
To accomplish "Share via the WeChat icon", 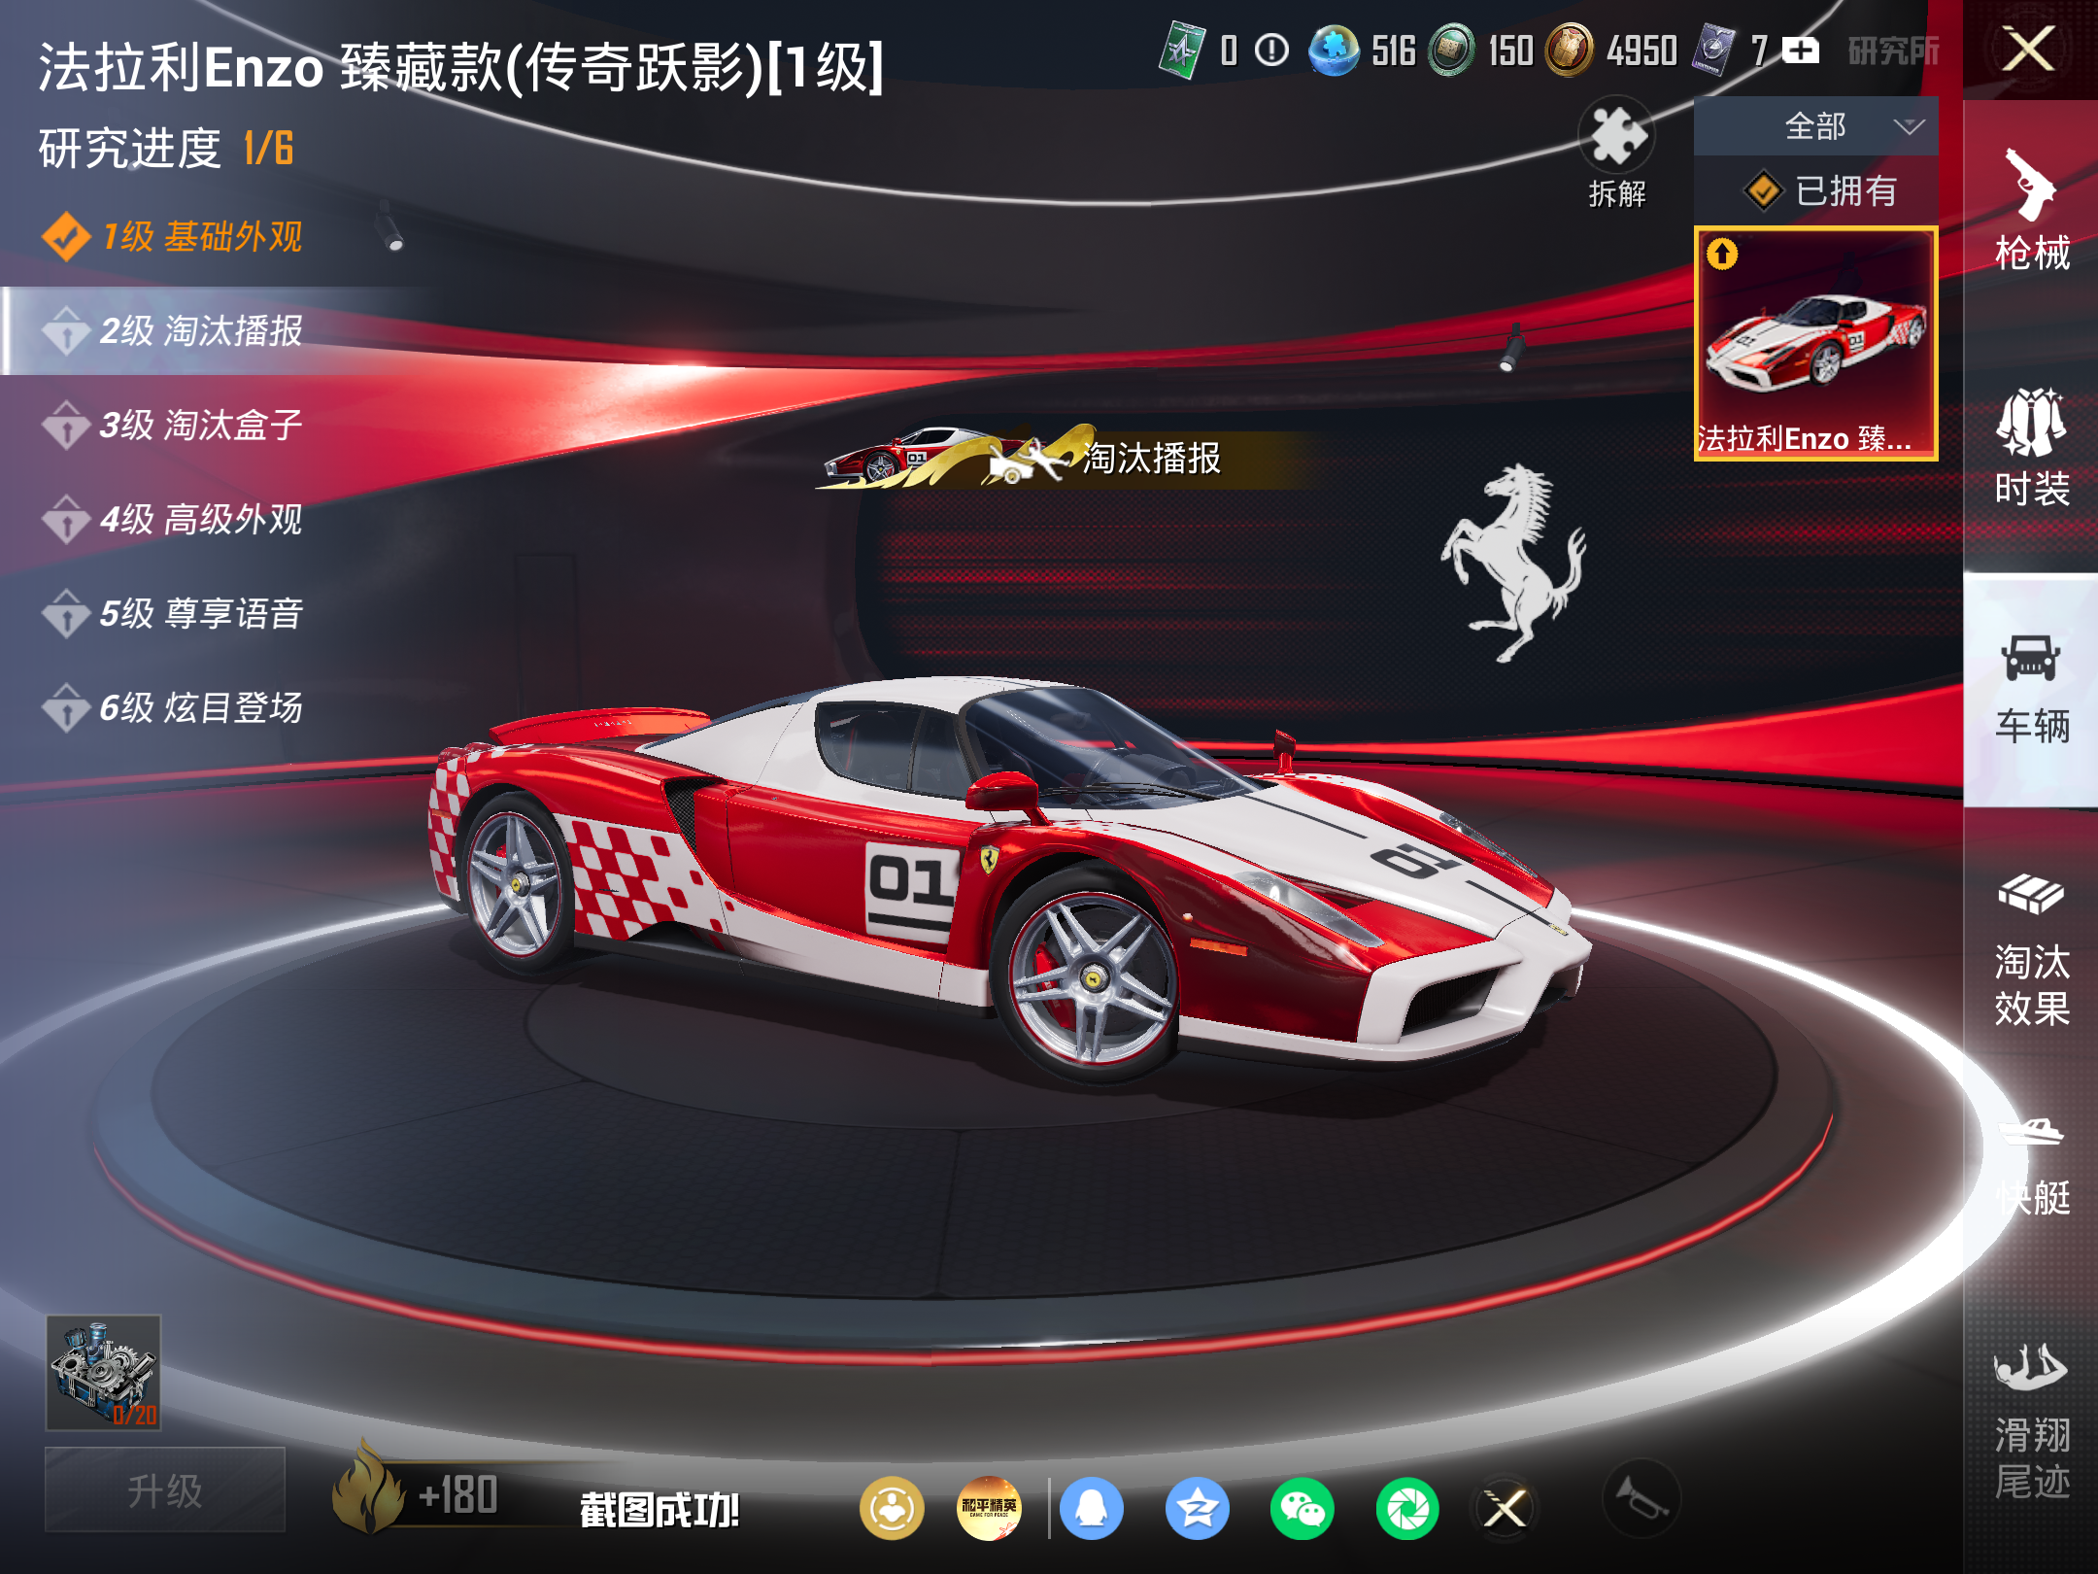I will (x=1303, y=1509).
